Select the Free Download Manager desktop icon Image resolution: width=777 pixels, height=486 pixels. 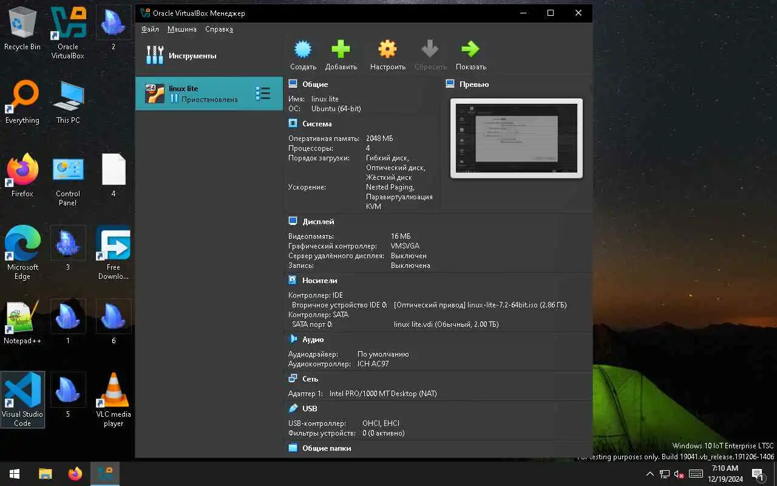(114, 253)
